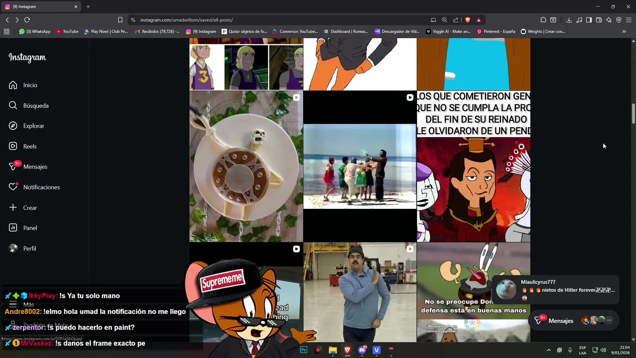Open the Brave Wallet icon
Viewport: 636px width, 358px height.
599,20
